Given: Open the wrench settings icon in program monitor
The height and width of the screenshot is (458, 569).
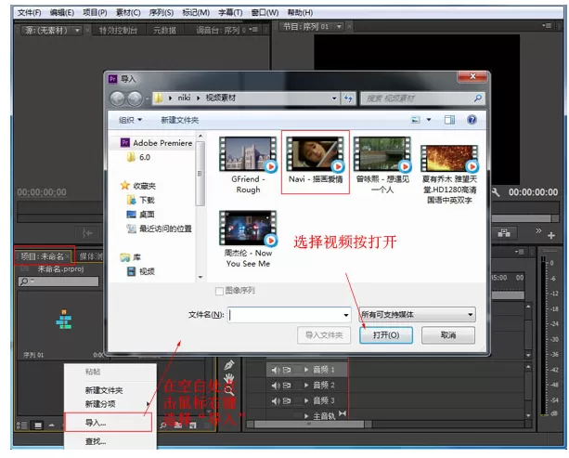Looking at the screenshot, I should tap(496, 192).
